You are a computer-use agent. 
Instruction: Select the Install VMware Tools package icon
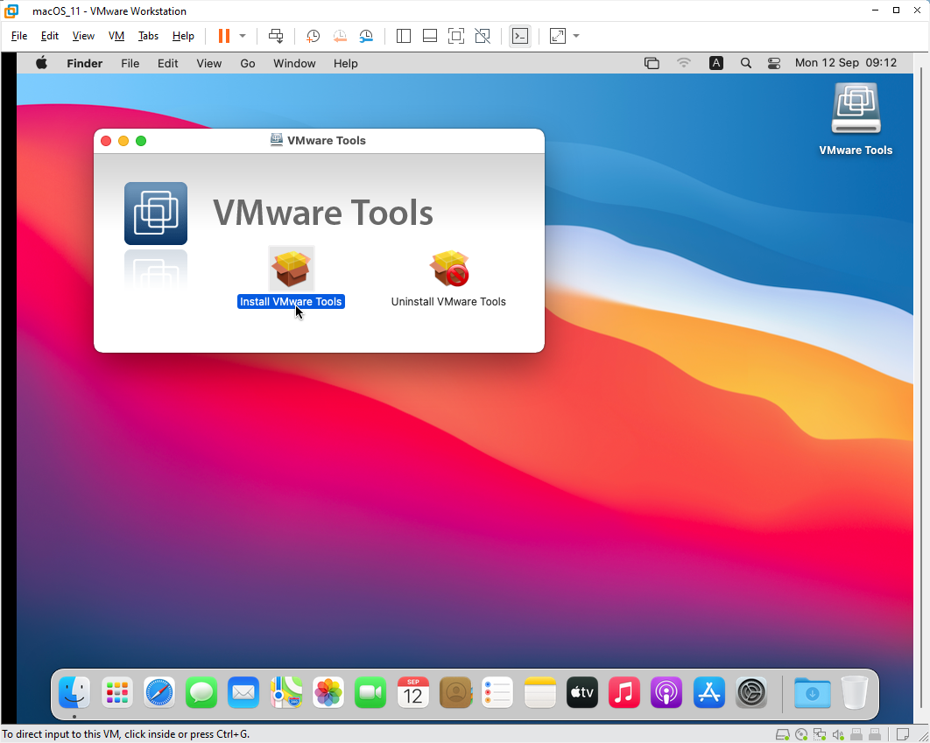(291, 269)
